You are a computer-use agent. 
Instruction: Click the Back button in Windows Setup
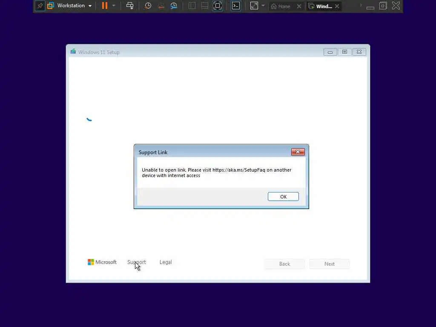click(x=284, y=264)
